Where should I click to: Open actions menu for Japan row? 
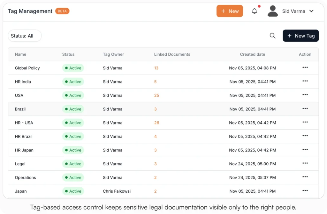coord(305,191)
